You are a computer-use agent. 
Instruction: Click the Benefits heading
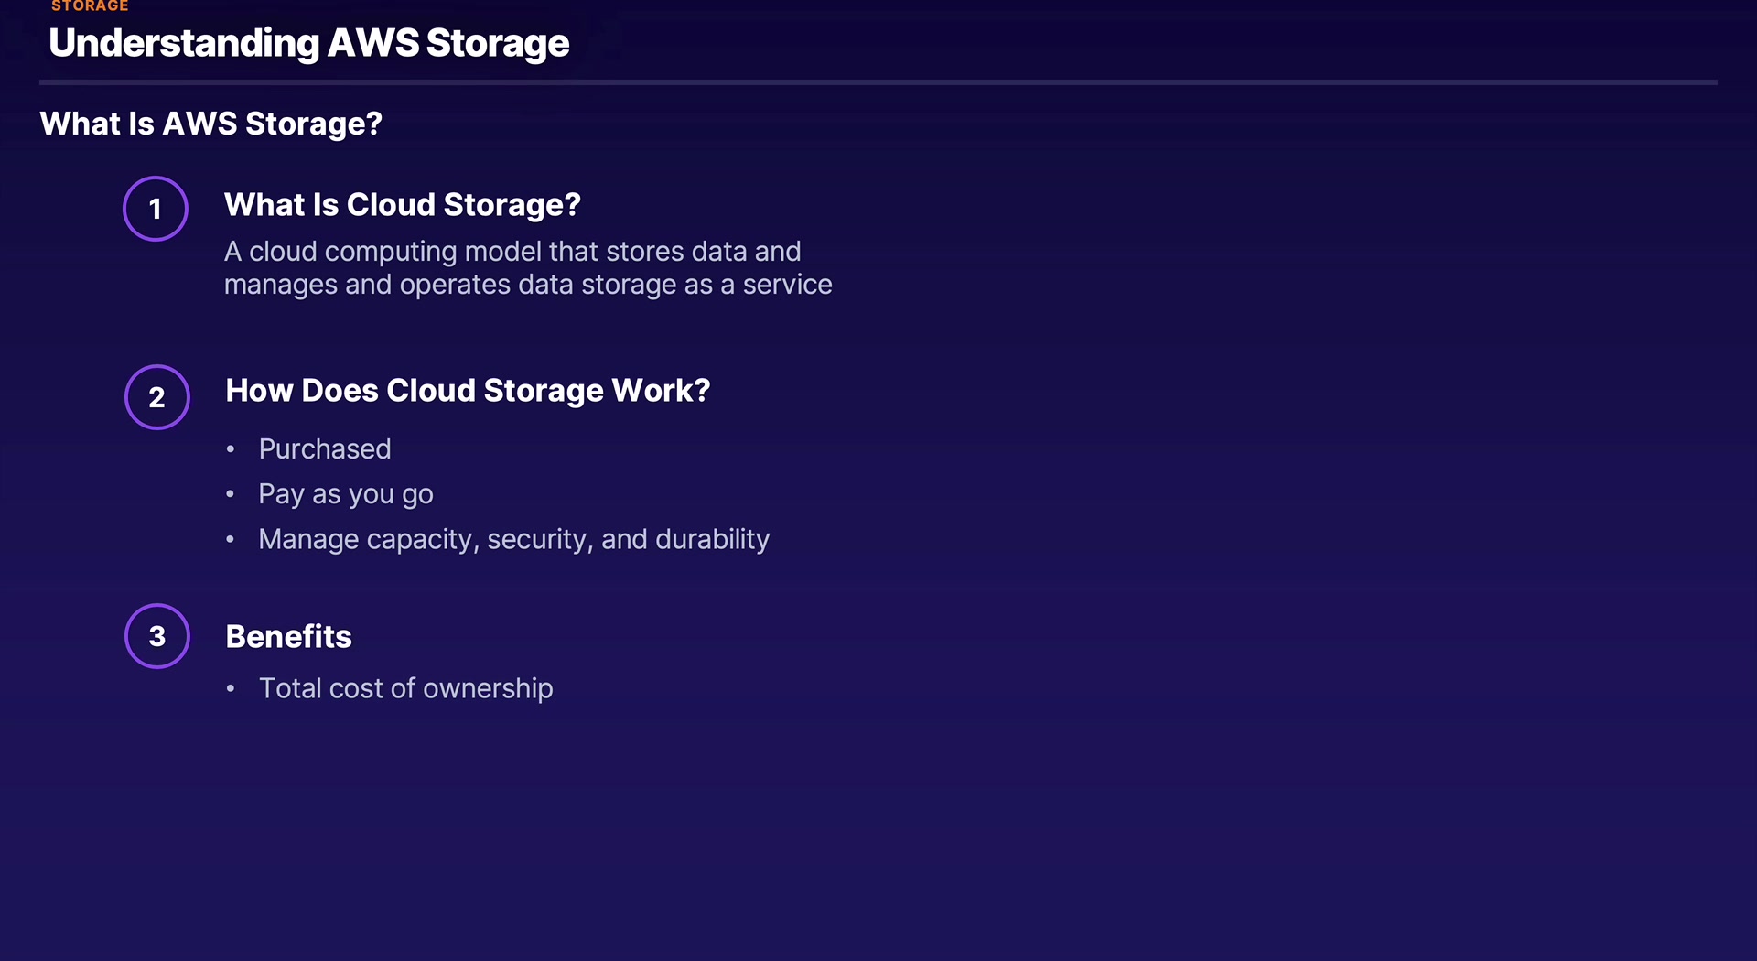point(288,636)
